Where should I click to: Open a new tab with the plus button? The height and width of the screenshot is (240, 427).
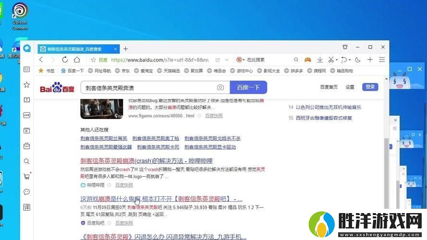point(125,49)
